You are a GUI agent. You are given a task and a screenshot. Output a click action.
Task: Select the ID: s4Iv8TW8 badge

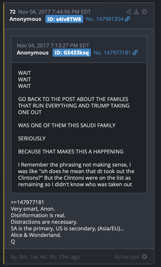[x=64, y=19]
